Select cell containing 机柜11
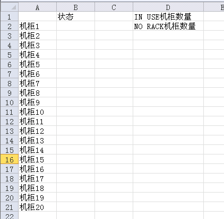 pos(37,121)
